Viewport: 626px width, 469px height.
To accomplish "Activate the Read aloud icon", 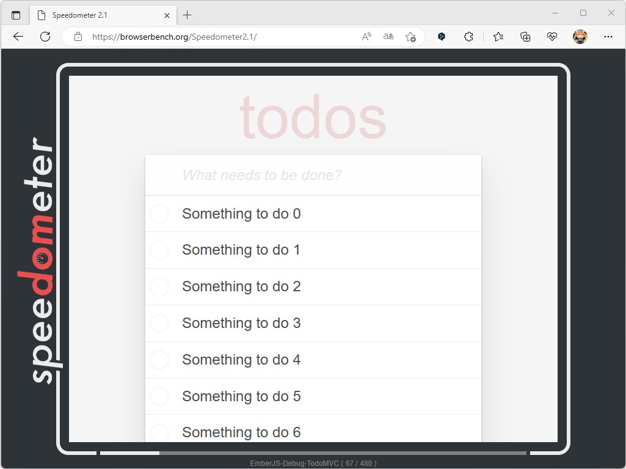I will pyautogui.click(x=366, y=37).
